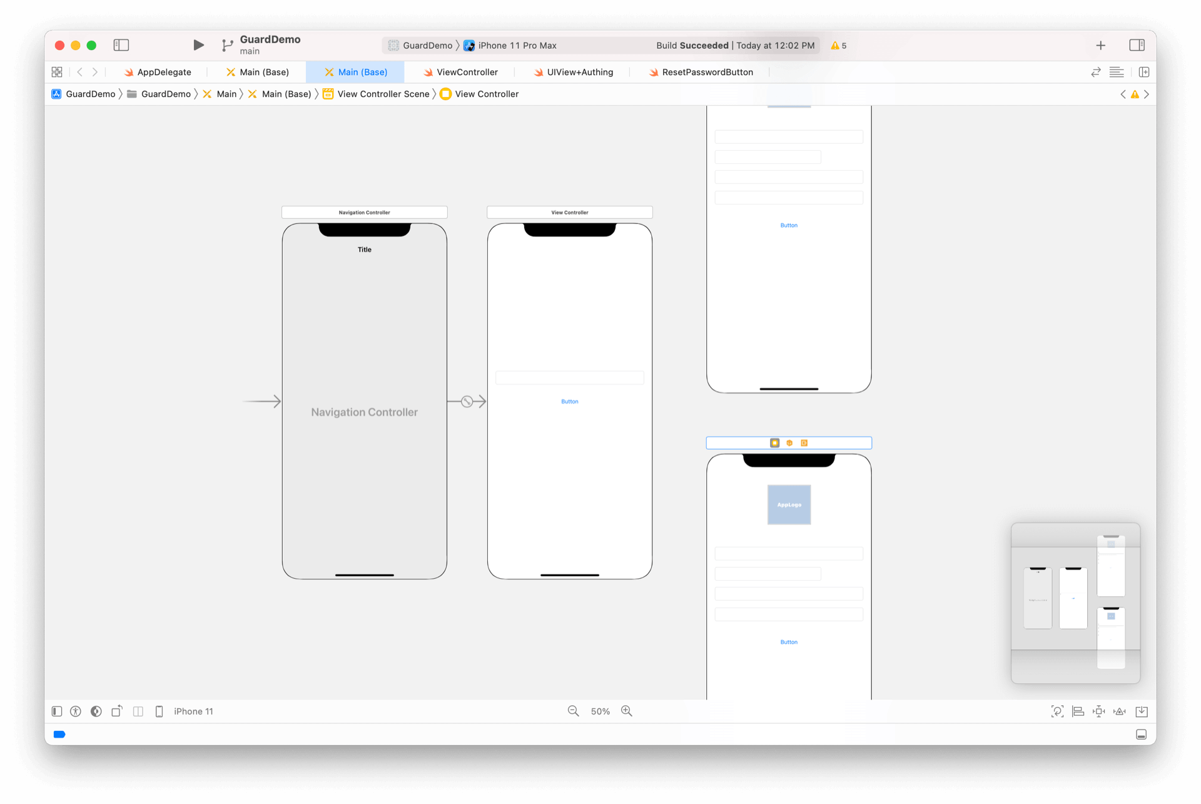Image resolution: width=1201 pixels, height=804 pixels.
Task: Switch to the ResetPasswordButton tab
Action: pyautogui.click(x=707, y=72)
